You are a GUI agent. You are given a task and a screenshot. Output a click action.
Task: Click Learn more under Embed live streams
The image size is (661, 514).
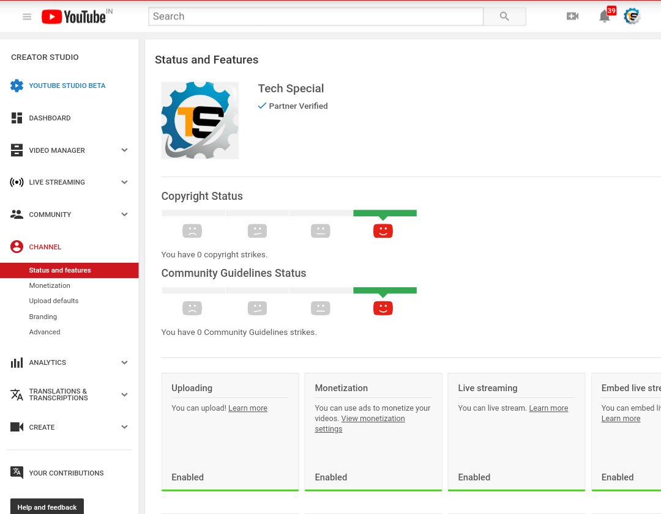tap(621, 419)
